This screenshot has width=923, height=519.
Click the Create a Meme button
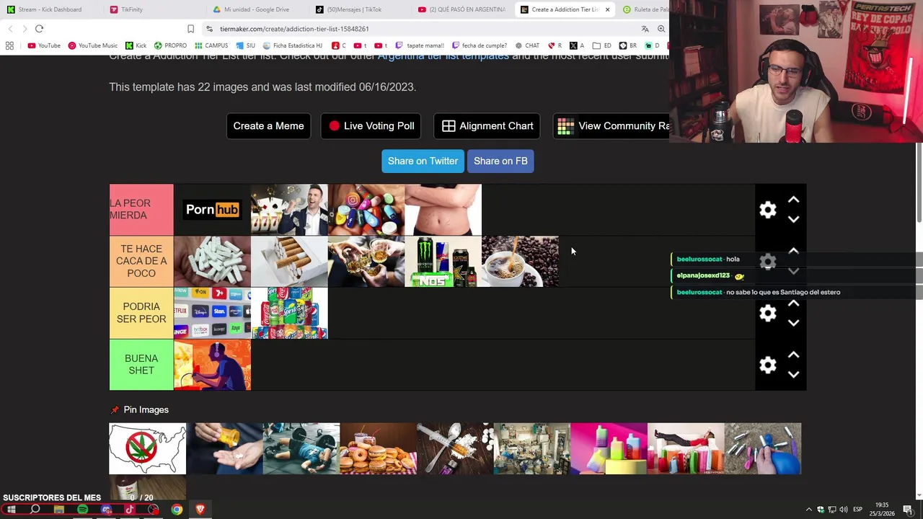268,126
